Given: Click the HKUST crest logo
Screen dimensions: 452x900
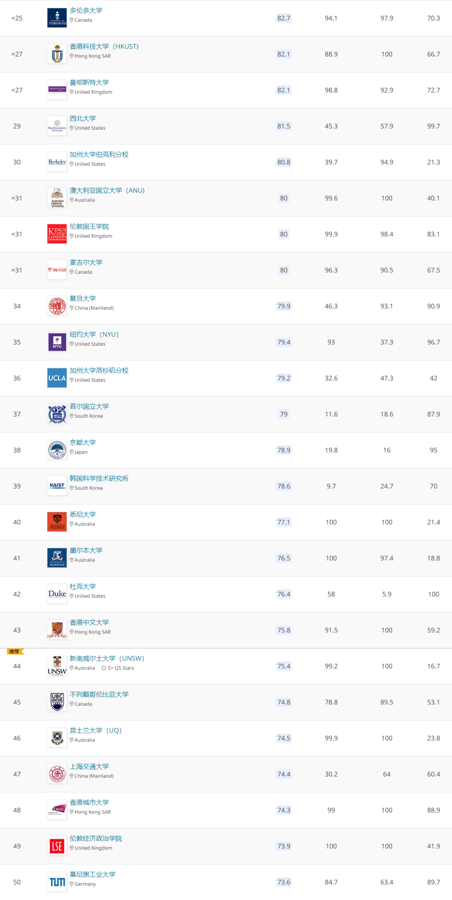Looking at the screenshot, I should [57, 54].
